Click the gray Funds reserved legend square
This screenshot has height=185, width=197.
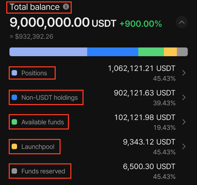[x=14, y=171]
